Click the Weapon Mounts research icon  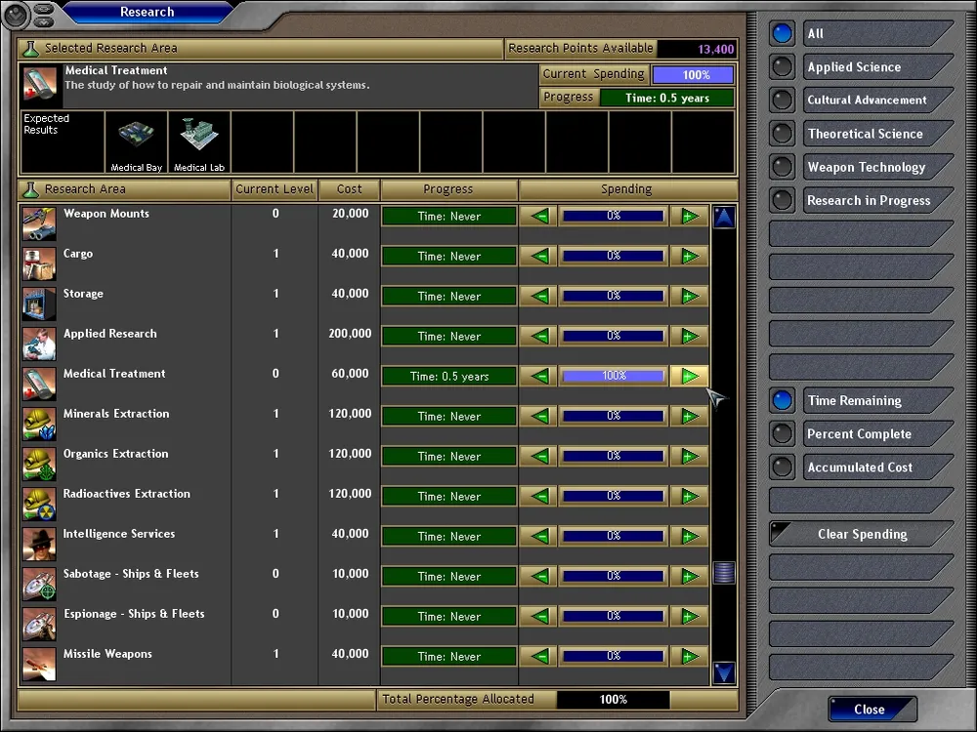click(39, 224)
